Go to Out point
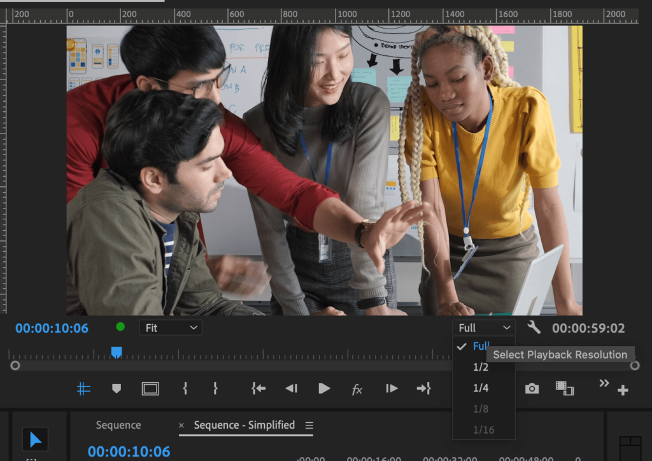652x461 pixels. coord(423,389)
